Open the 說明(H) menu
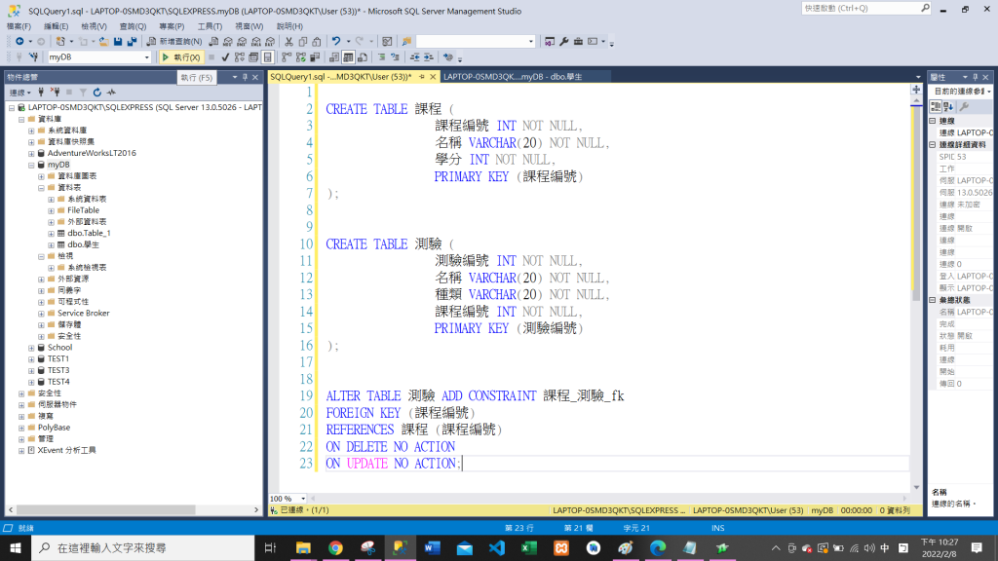This screenshot has height=561, width=998. [289, 26]
